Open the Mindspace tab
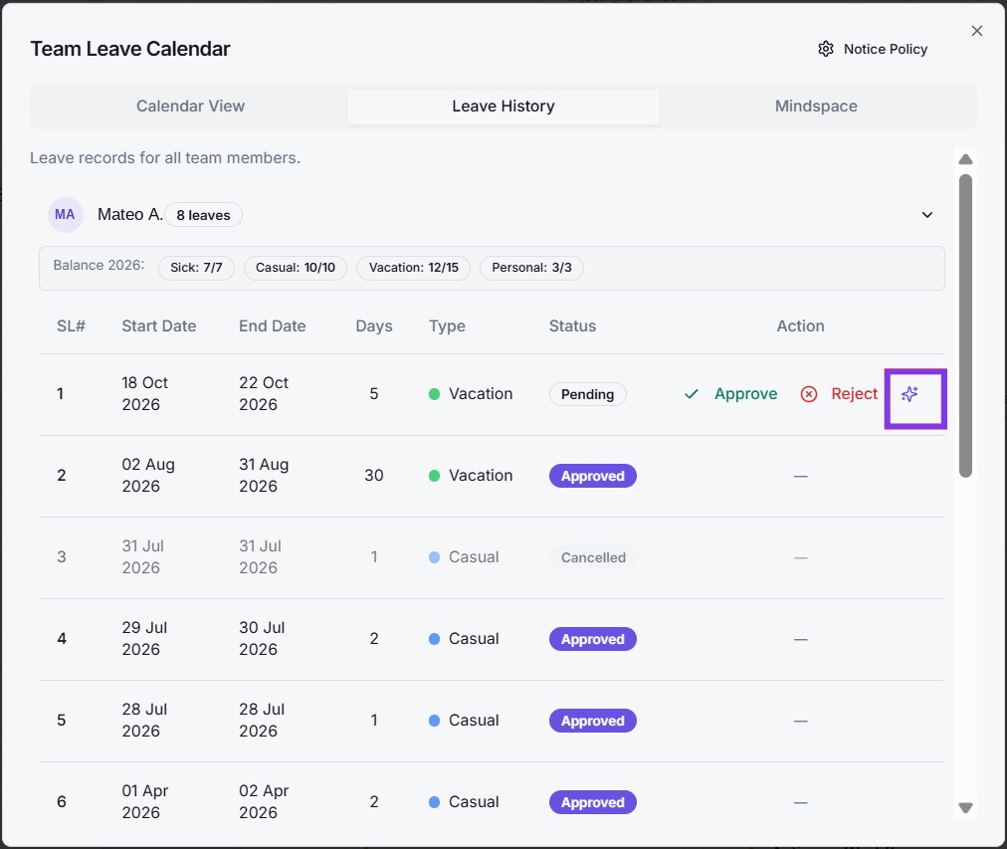 click(816, 106)
